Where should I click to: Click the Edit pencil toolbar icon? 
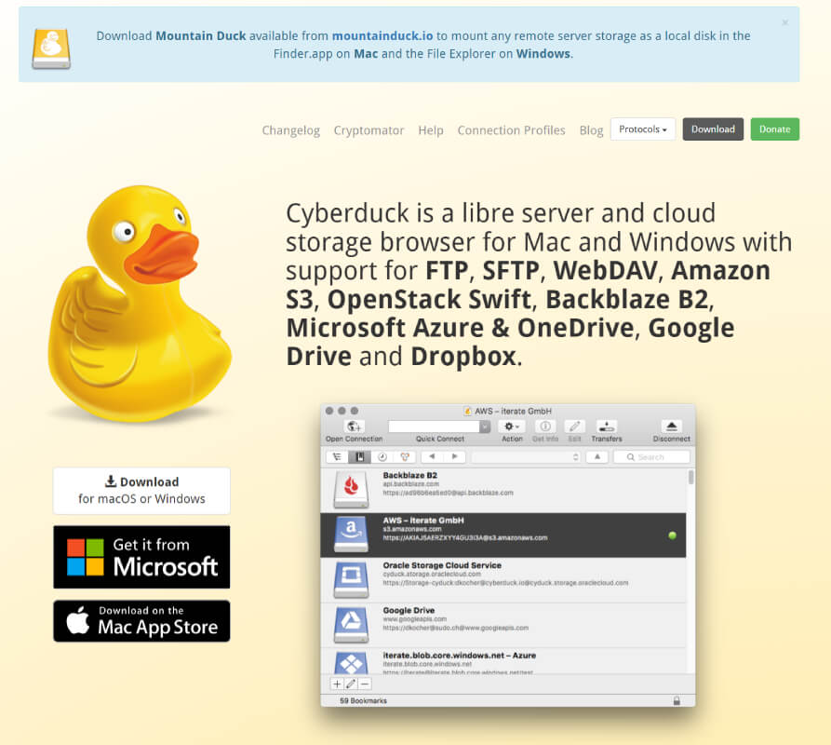pos(574,427)
